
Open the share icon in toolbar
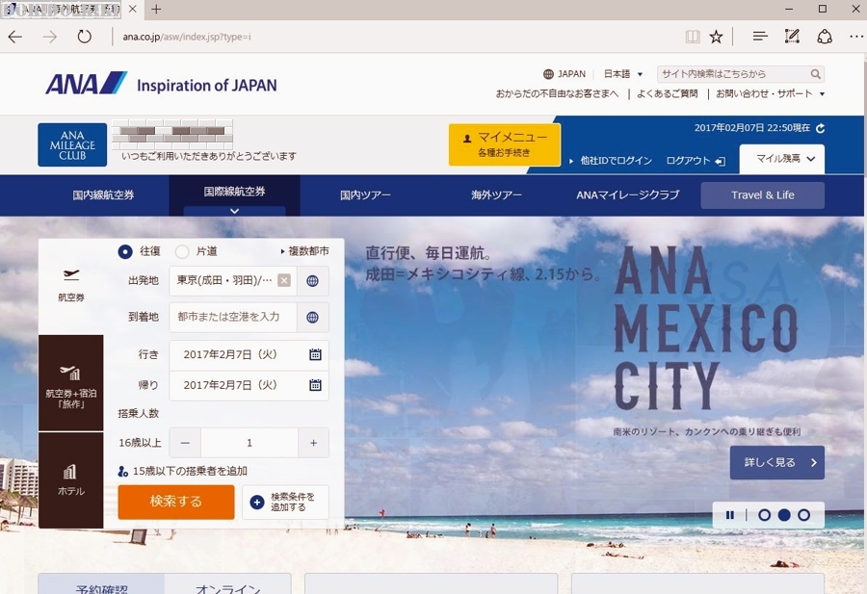pos(825,37)
